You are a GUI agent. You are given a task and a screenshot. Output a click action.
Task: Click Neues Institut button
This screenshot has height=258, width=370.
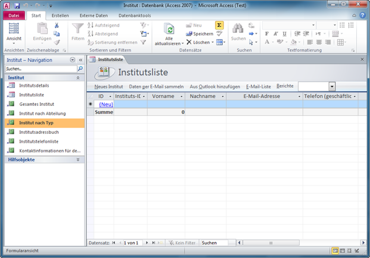[108, 87]
